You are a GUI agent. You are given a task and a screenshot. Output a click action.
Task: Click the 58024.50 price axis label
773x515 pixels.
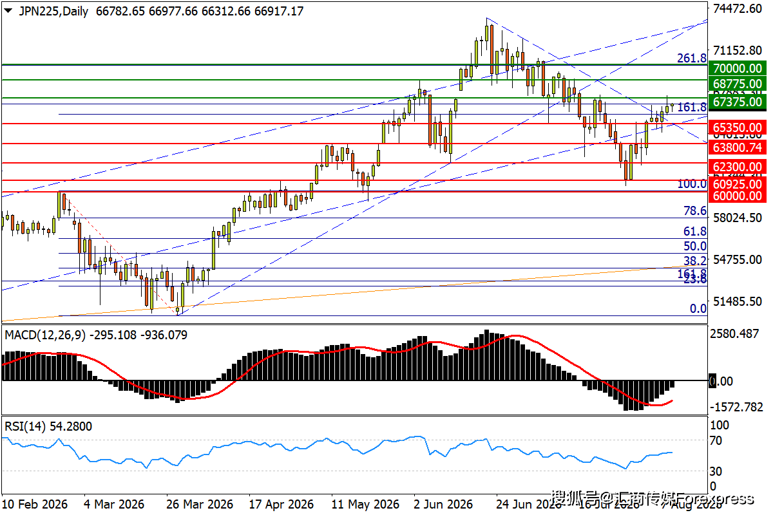[x=738, y=218]
